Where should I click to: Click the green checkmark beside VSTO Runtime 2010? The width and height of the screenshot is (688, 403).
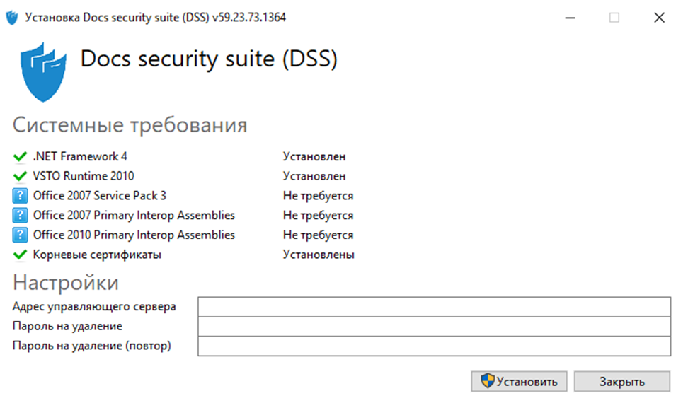point(20,177)
